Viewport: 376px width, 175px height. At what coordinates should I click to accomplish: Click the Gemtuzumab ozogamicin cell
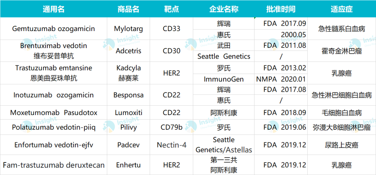tap(54, 29)
